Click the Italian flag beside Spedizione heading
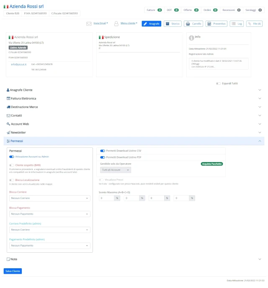The image size is (268, 288). click(x=101, y=37)
